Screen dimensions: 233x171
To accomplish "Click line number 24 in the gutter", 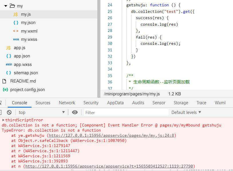I will click(x=110, y=5).
